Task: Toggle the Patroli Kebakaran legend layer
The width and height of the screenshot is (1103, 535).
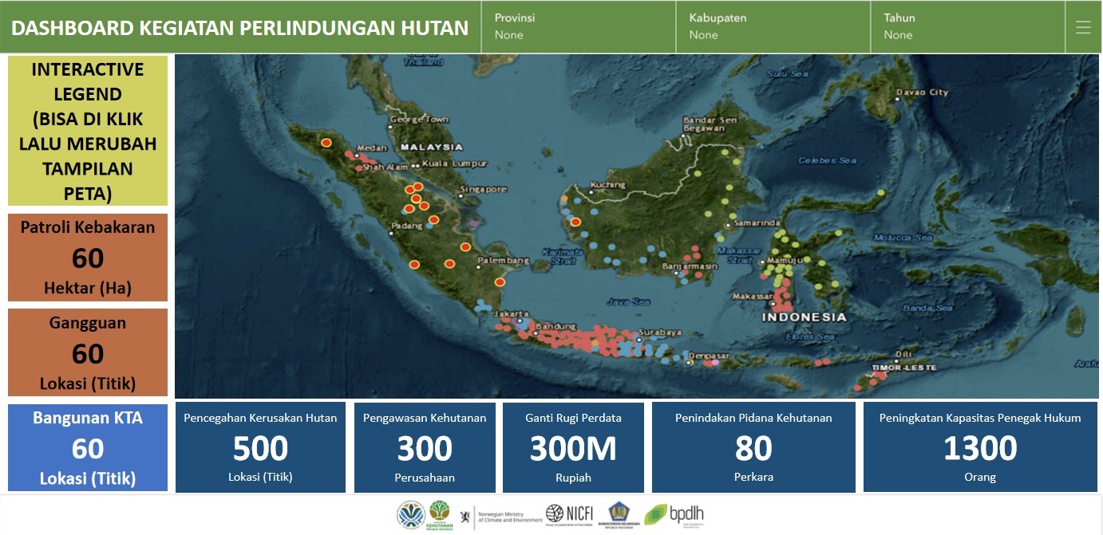Action: [x=88, y=257]
